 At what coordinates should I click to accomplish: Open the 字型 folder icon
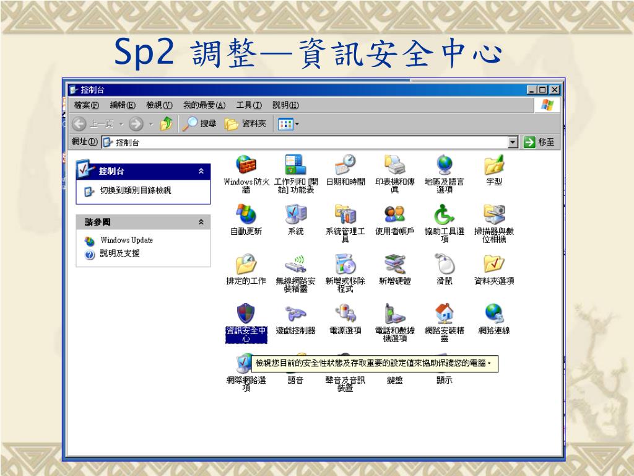pos(494,165)
